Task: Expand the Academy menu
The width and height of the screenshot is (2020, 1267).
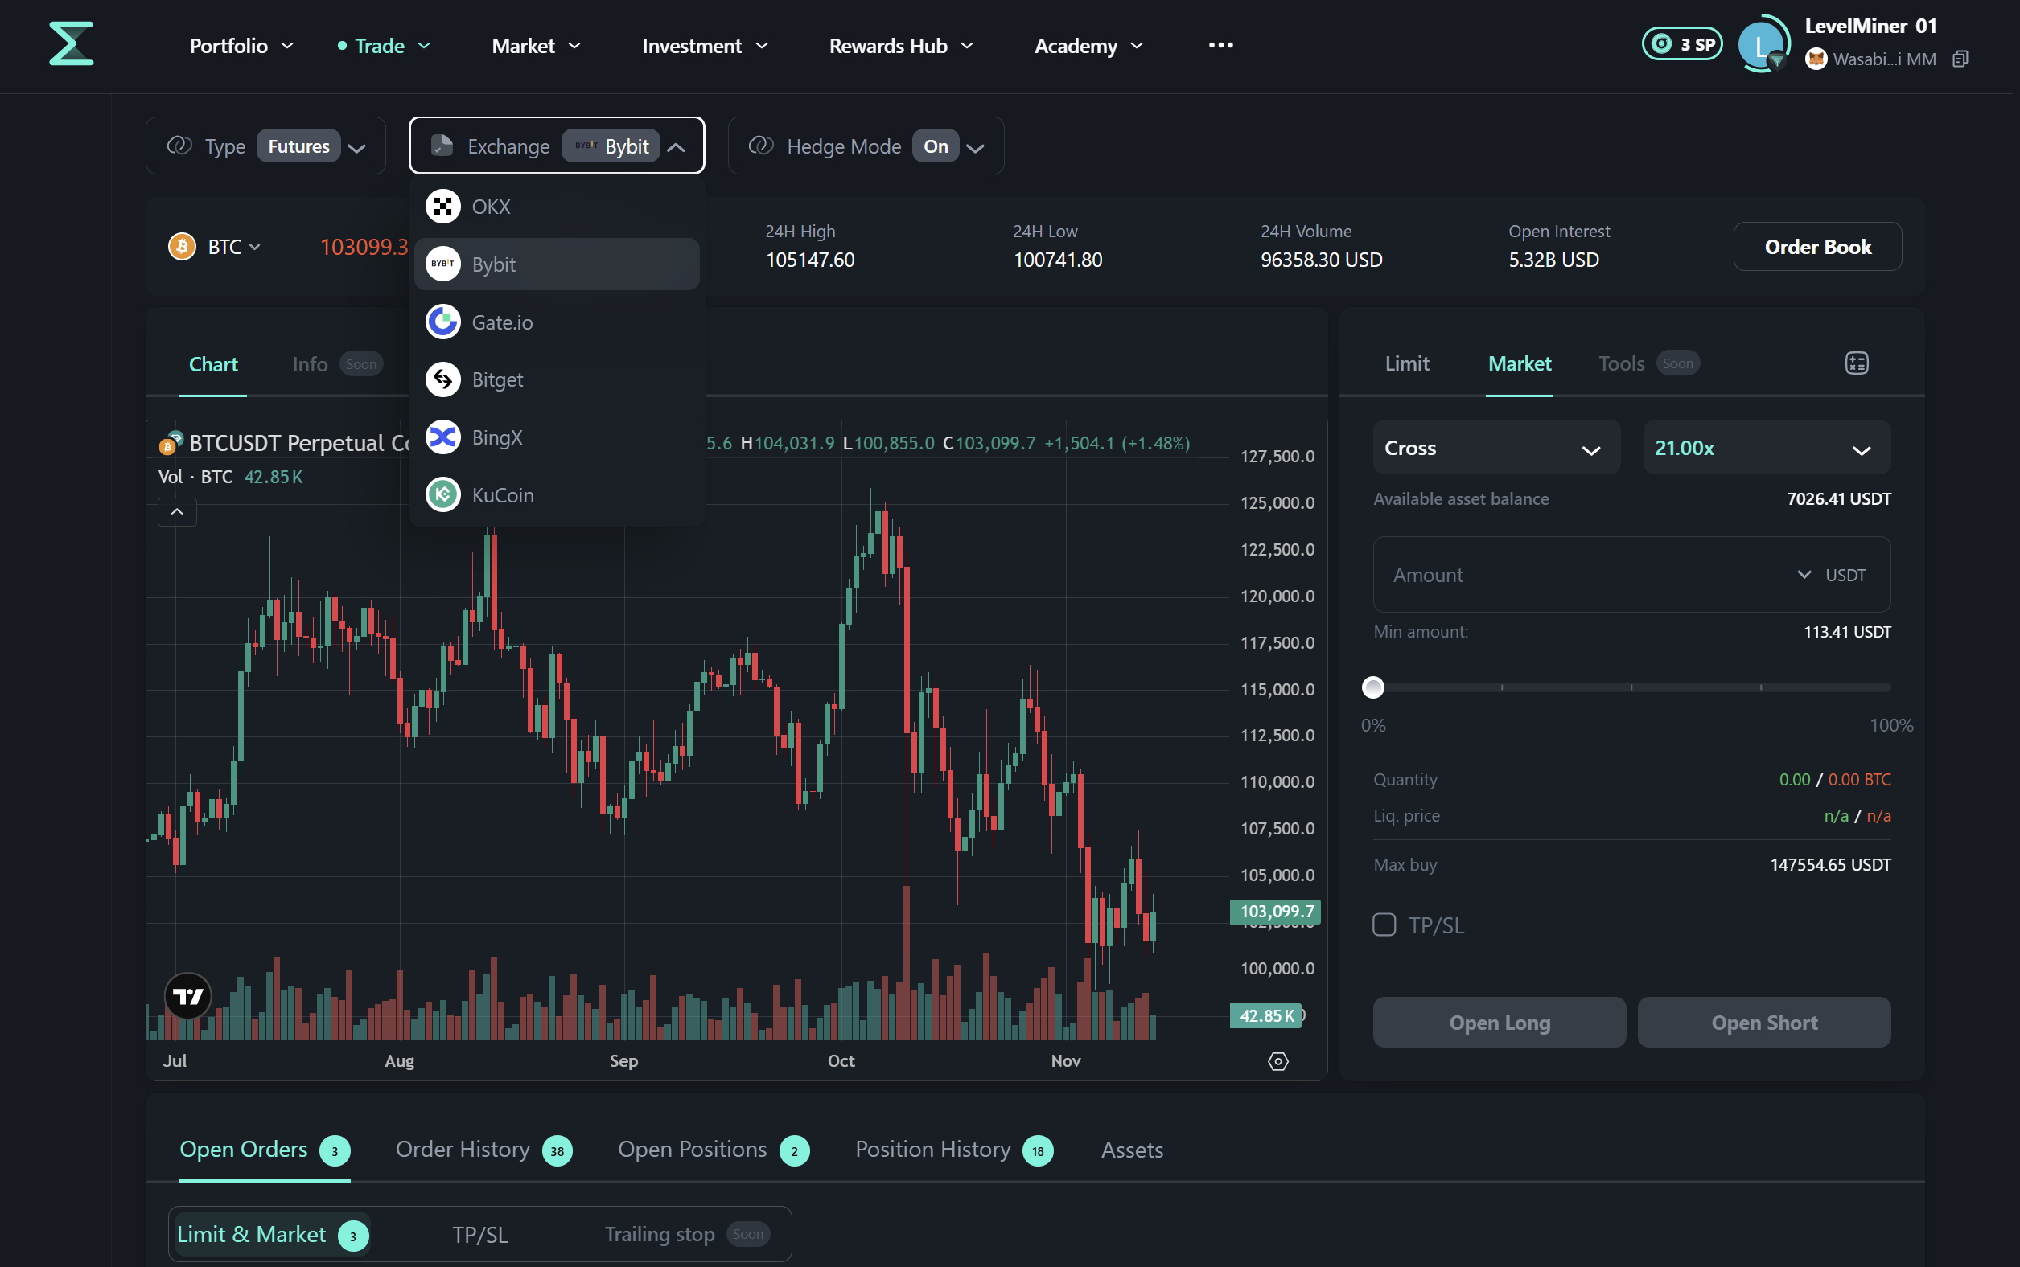Action: coord(1088,46)
